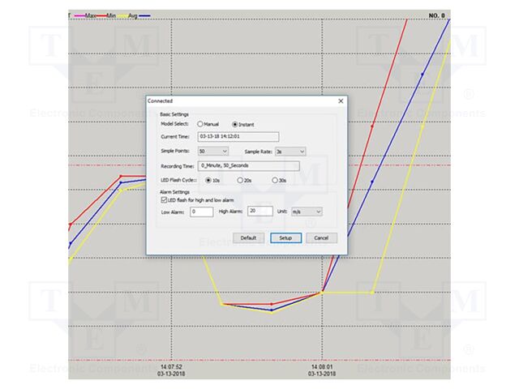Close the Connected dialog with X
This screenshot has width=519, height=389.
tap(341, 101)
